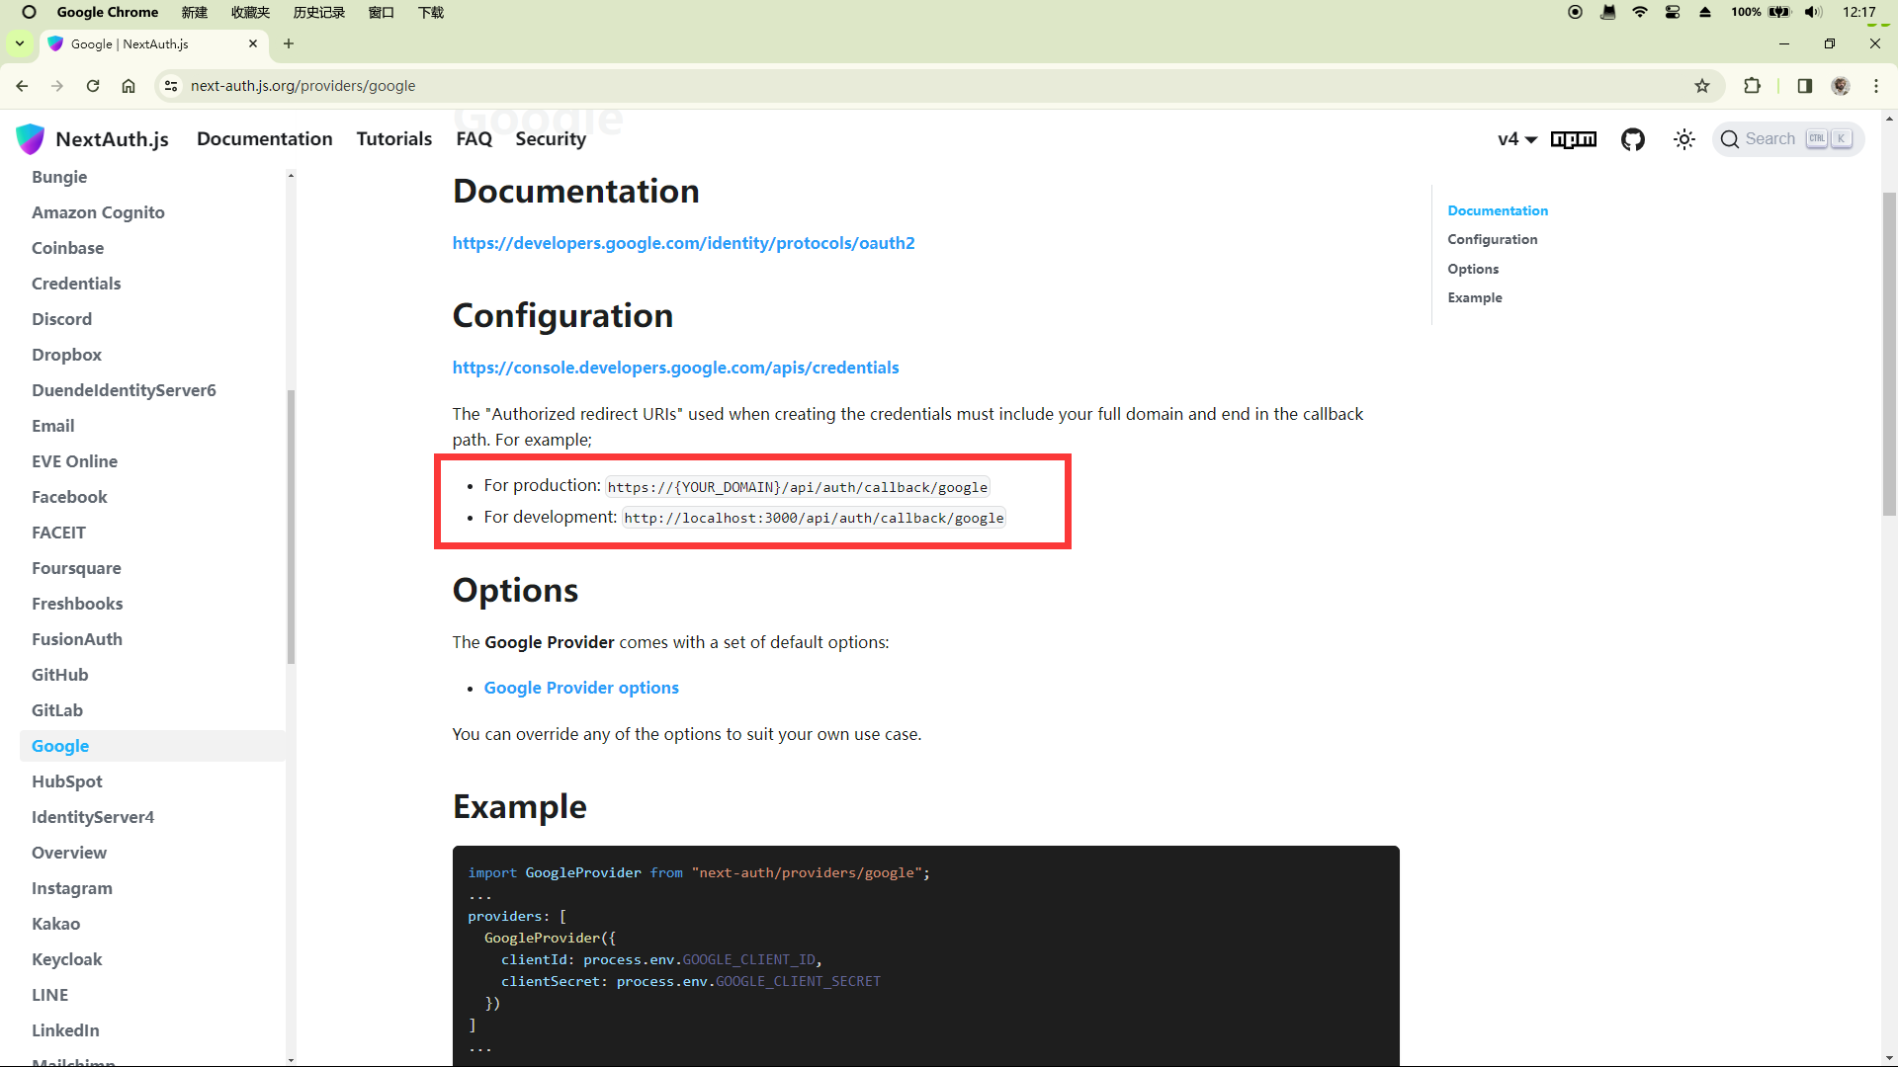
Task: Open Tutorials in top navigation
Action: (x=394, y=139)
